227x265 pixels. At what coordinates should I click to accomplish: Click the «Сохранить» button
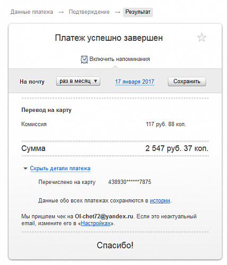point(187,82)
